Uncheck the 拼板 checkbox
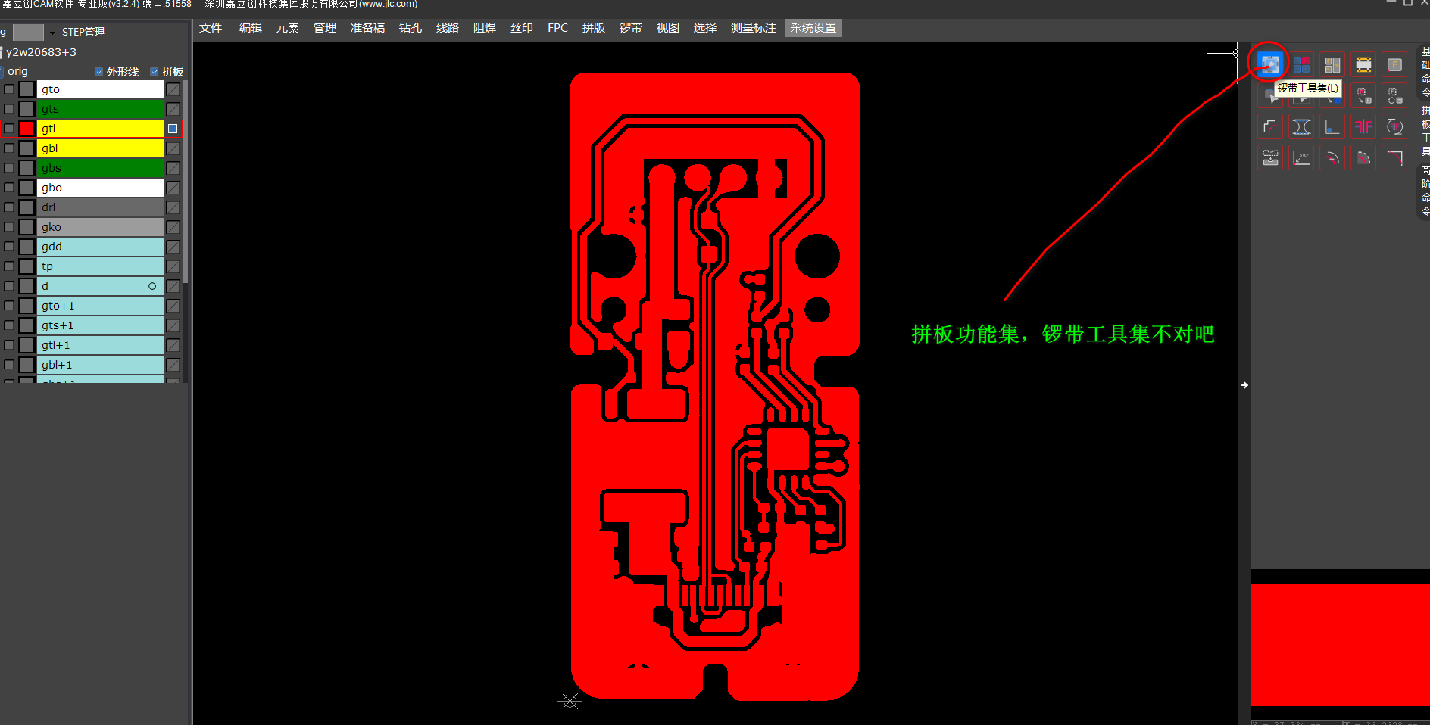 155,72
